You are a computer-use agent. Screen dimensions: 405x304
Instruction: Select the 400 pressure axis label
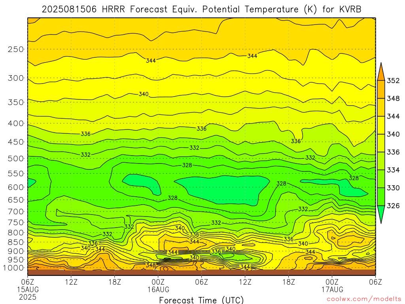coord(16,123)
